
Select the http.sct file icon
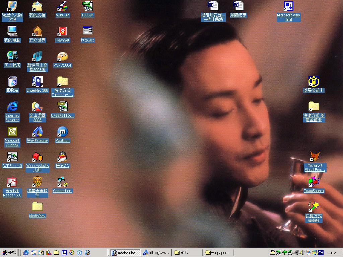click(x=87, y=34)
